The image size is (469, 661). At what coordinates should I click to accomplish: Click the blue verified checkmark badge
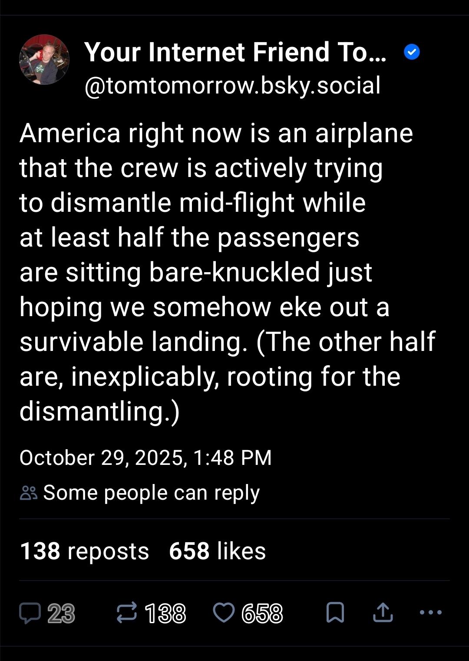[412, 53]
